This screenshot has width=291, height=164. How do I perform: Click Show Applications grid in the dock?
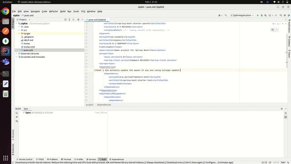tap(5, 158)
